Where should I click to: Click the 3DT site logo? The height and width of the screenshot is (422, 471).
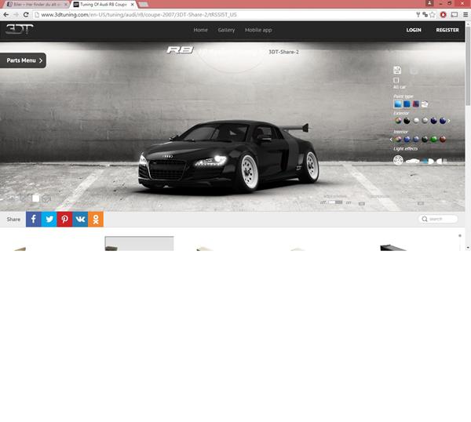(20, 29)
